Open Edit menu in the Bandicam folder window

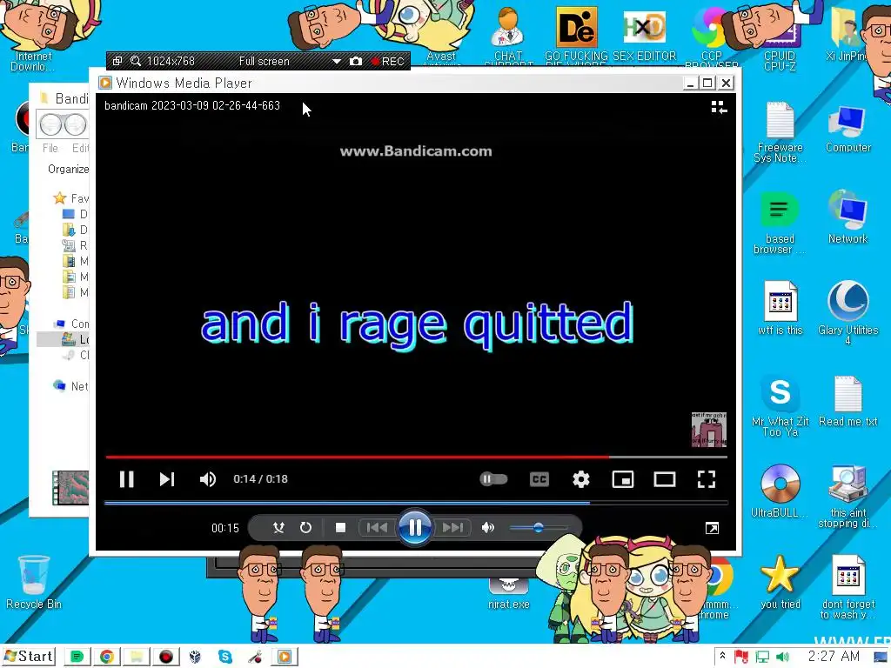click(80, 148)
